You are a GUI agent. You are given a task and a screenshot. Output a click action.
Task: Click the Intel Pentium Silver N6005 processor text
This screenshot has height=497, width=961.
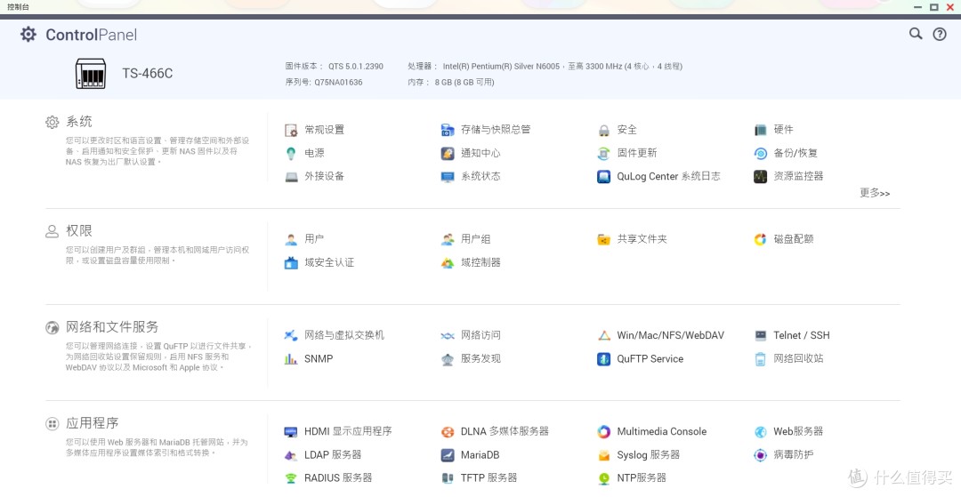point(545,66)
